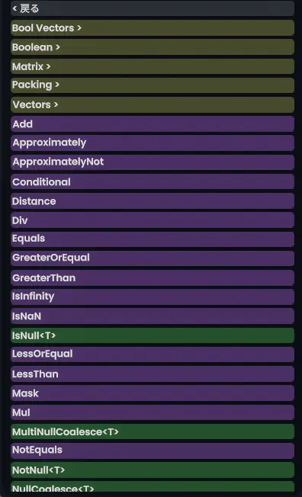Pick the ApproximatelyNot node
This screenshot has width=302, height=497.
tap(153, 162)
